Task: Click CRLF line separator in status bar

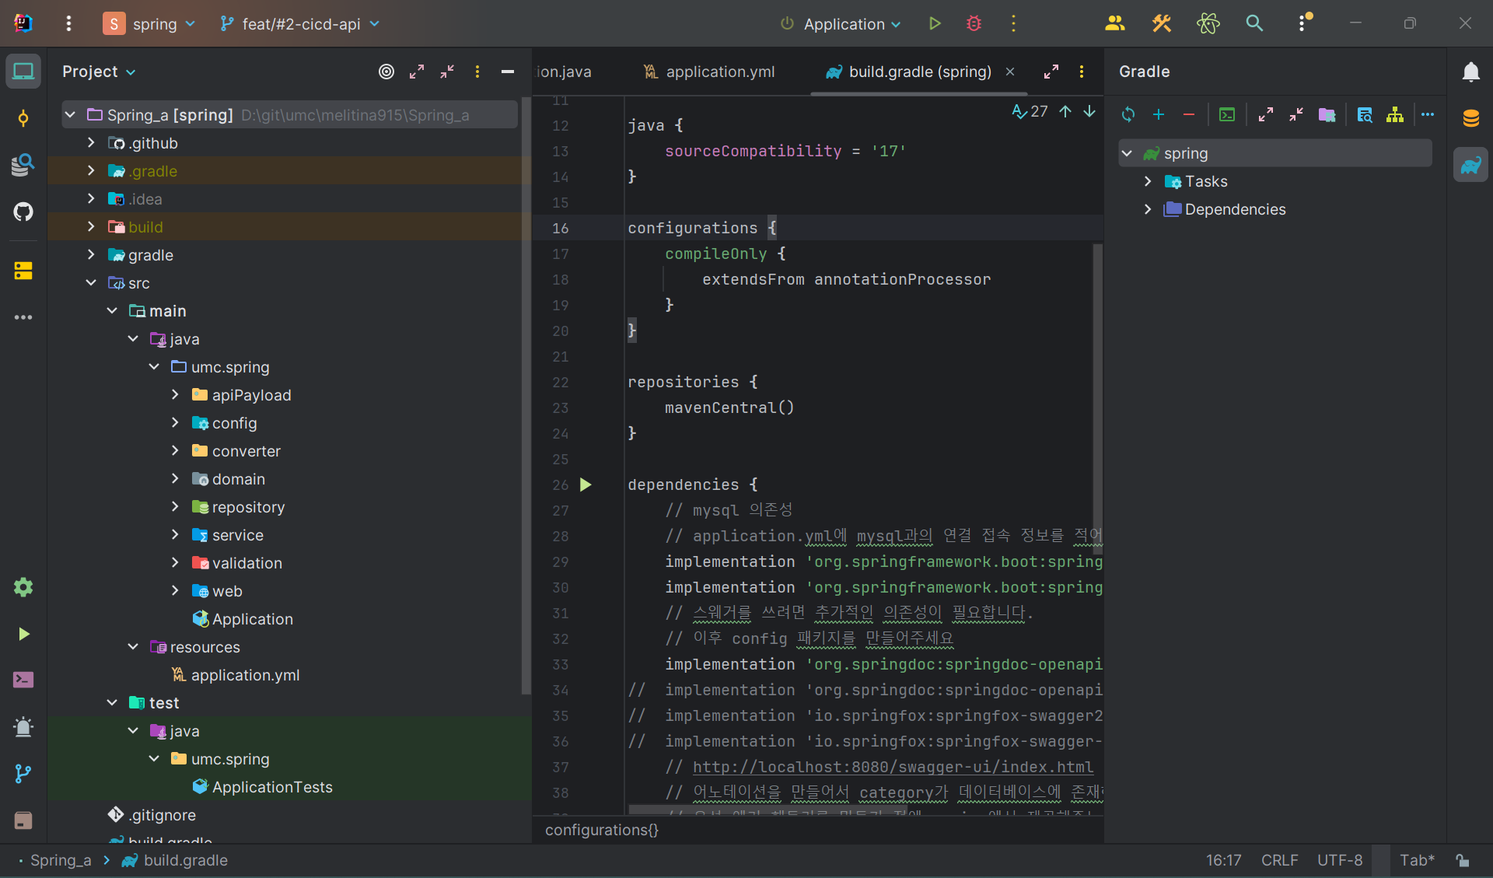Action: click(x=1279, y=860)
